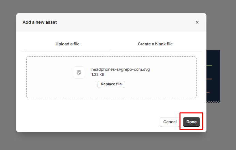236x150 pixels.
Task: Switch to the Upload a file tab
Action: 67,44
